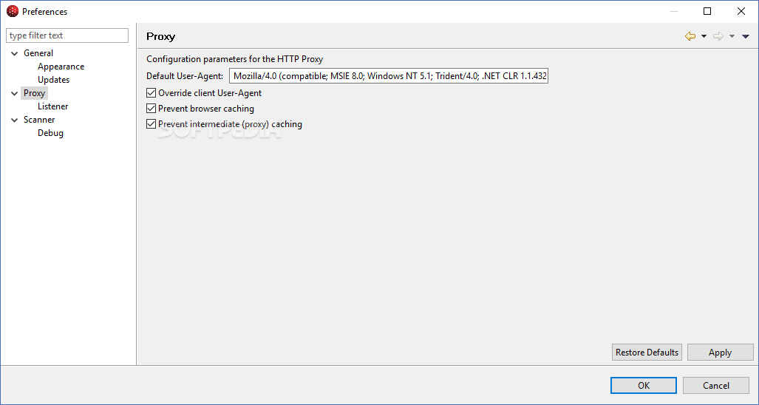The height and width of the screenshot is (405, 759).
Task: Click the red Preferences application icon
Action: point(13,11)
